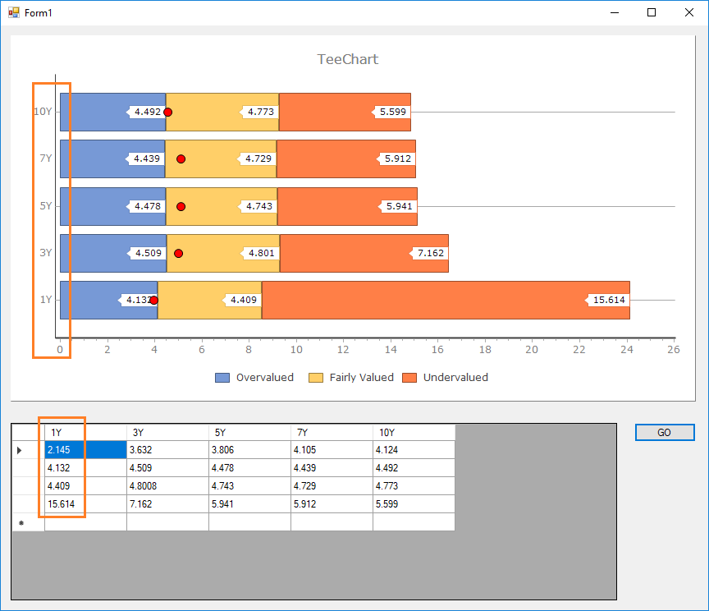Close the Form1 window
The width and height of the screenshot is (709, 611).
coord(688,12)
